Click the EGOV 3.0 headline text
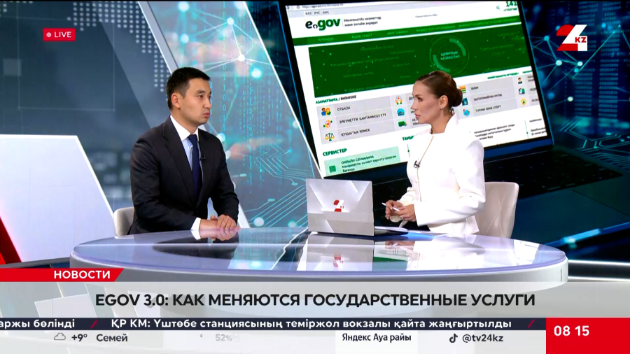The height and width of the screenshot is (354, 630). coord(315,300)
